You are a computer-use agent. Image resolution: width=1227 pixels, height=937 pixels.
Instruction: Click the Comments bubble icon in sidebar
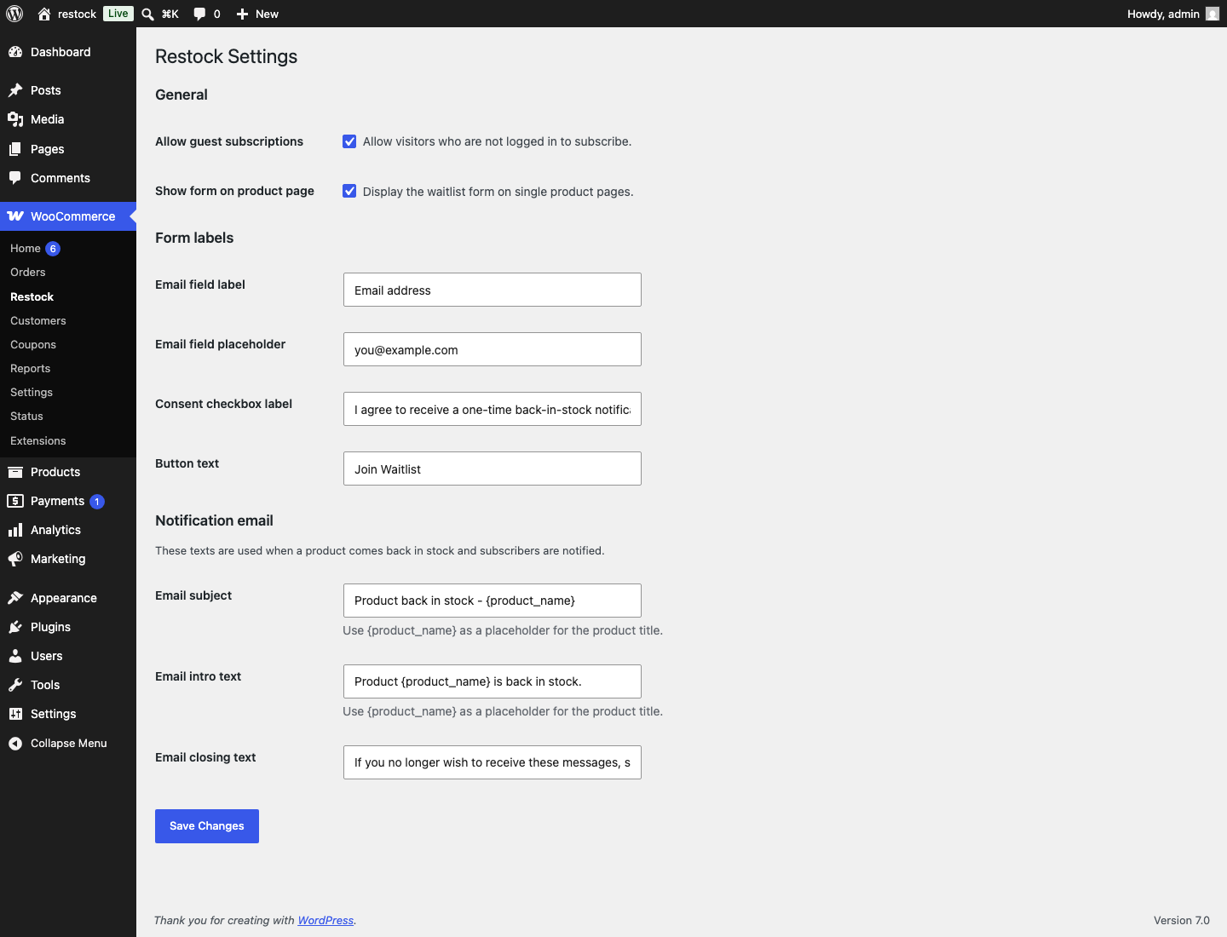(x=15, y=178)
